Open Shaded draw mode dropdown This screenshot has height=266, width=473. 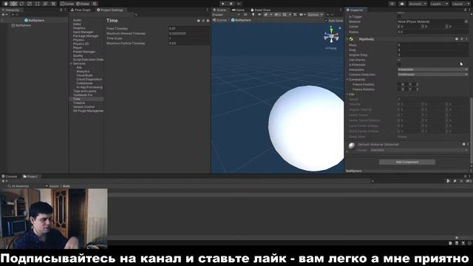[x=226, y=15]
